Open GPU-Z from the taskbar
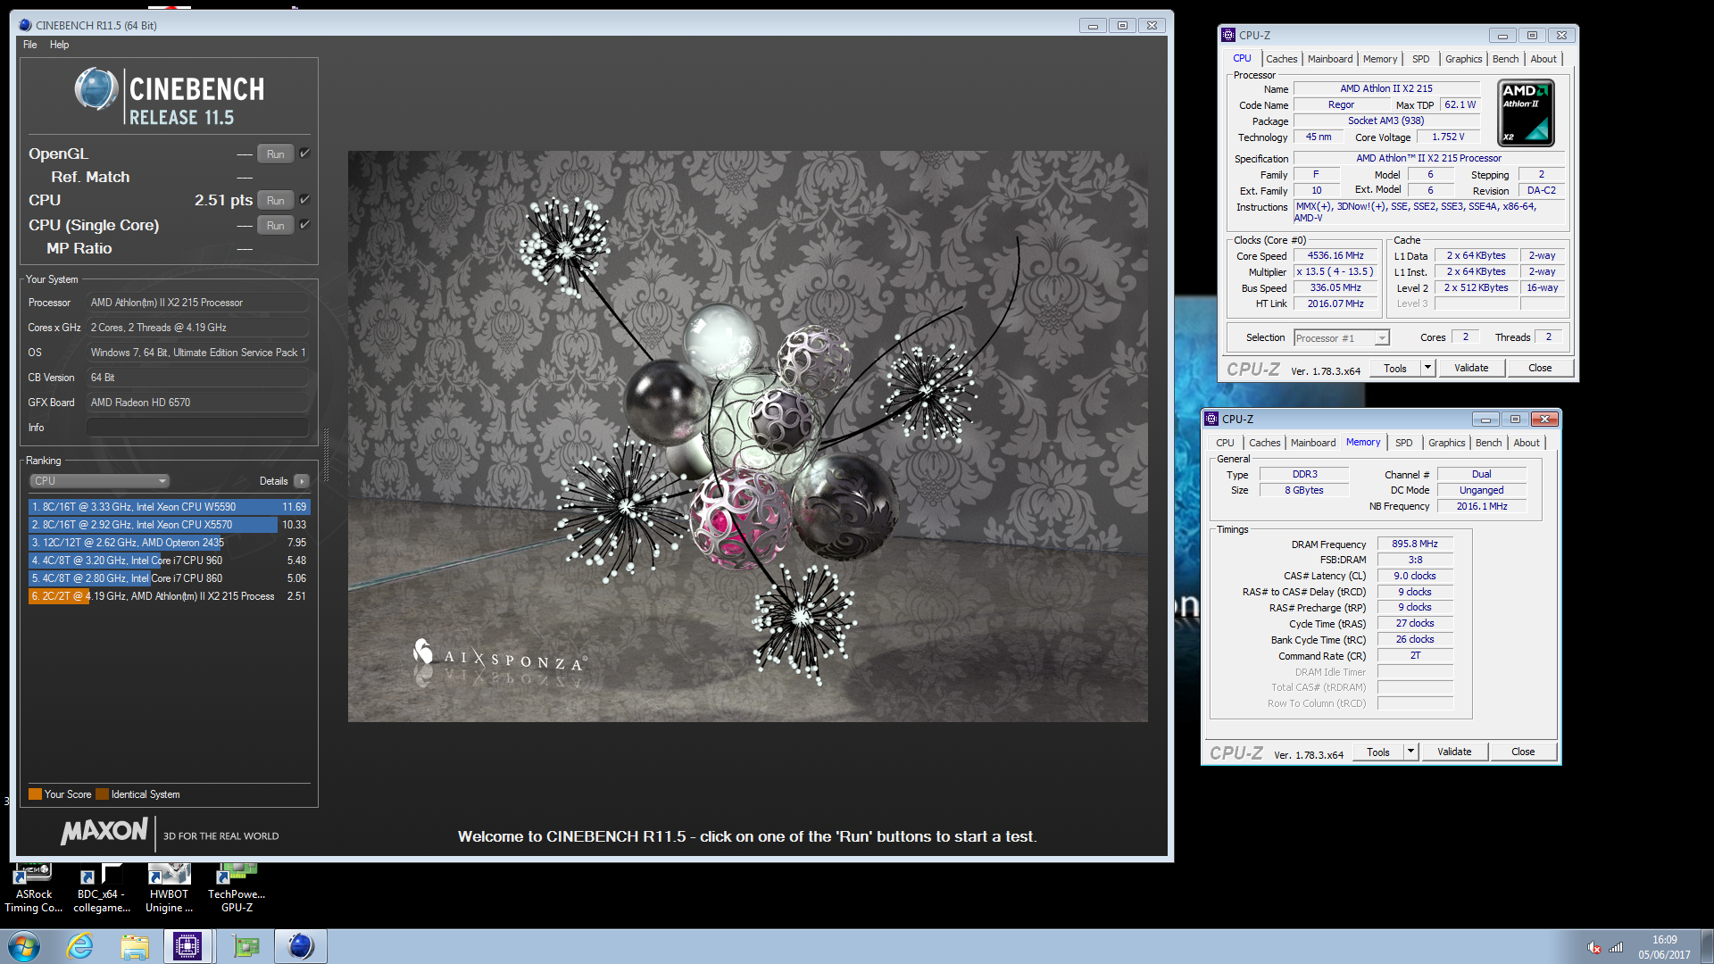Image resolution: width=1714 pixels, height=964 pixels. tap(245, 946)
